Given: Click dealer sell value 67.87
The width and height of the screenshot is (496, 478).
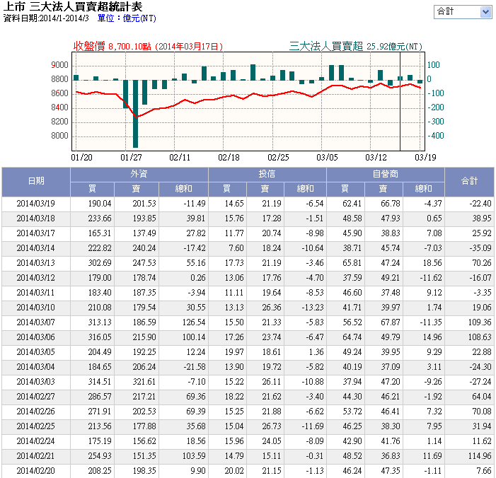Looking at the screenshot, I should point(391,322).
